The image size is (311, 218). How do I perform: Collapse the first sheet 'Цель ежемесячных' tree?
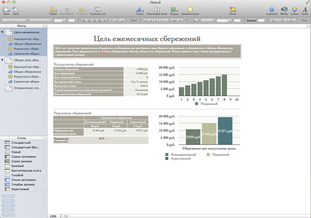3,33
